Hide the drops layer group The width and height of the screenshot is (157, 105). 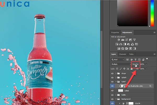point(112,73)
